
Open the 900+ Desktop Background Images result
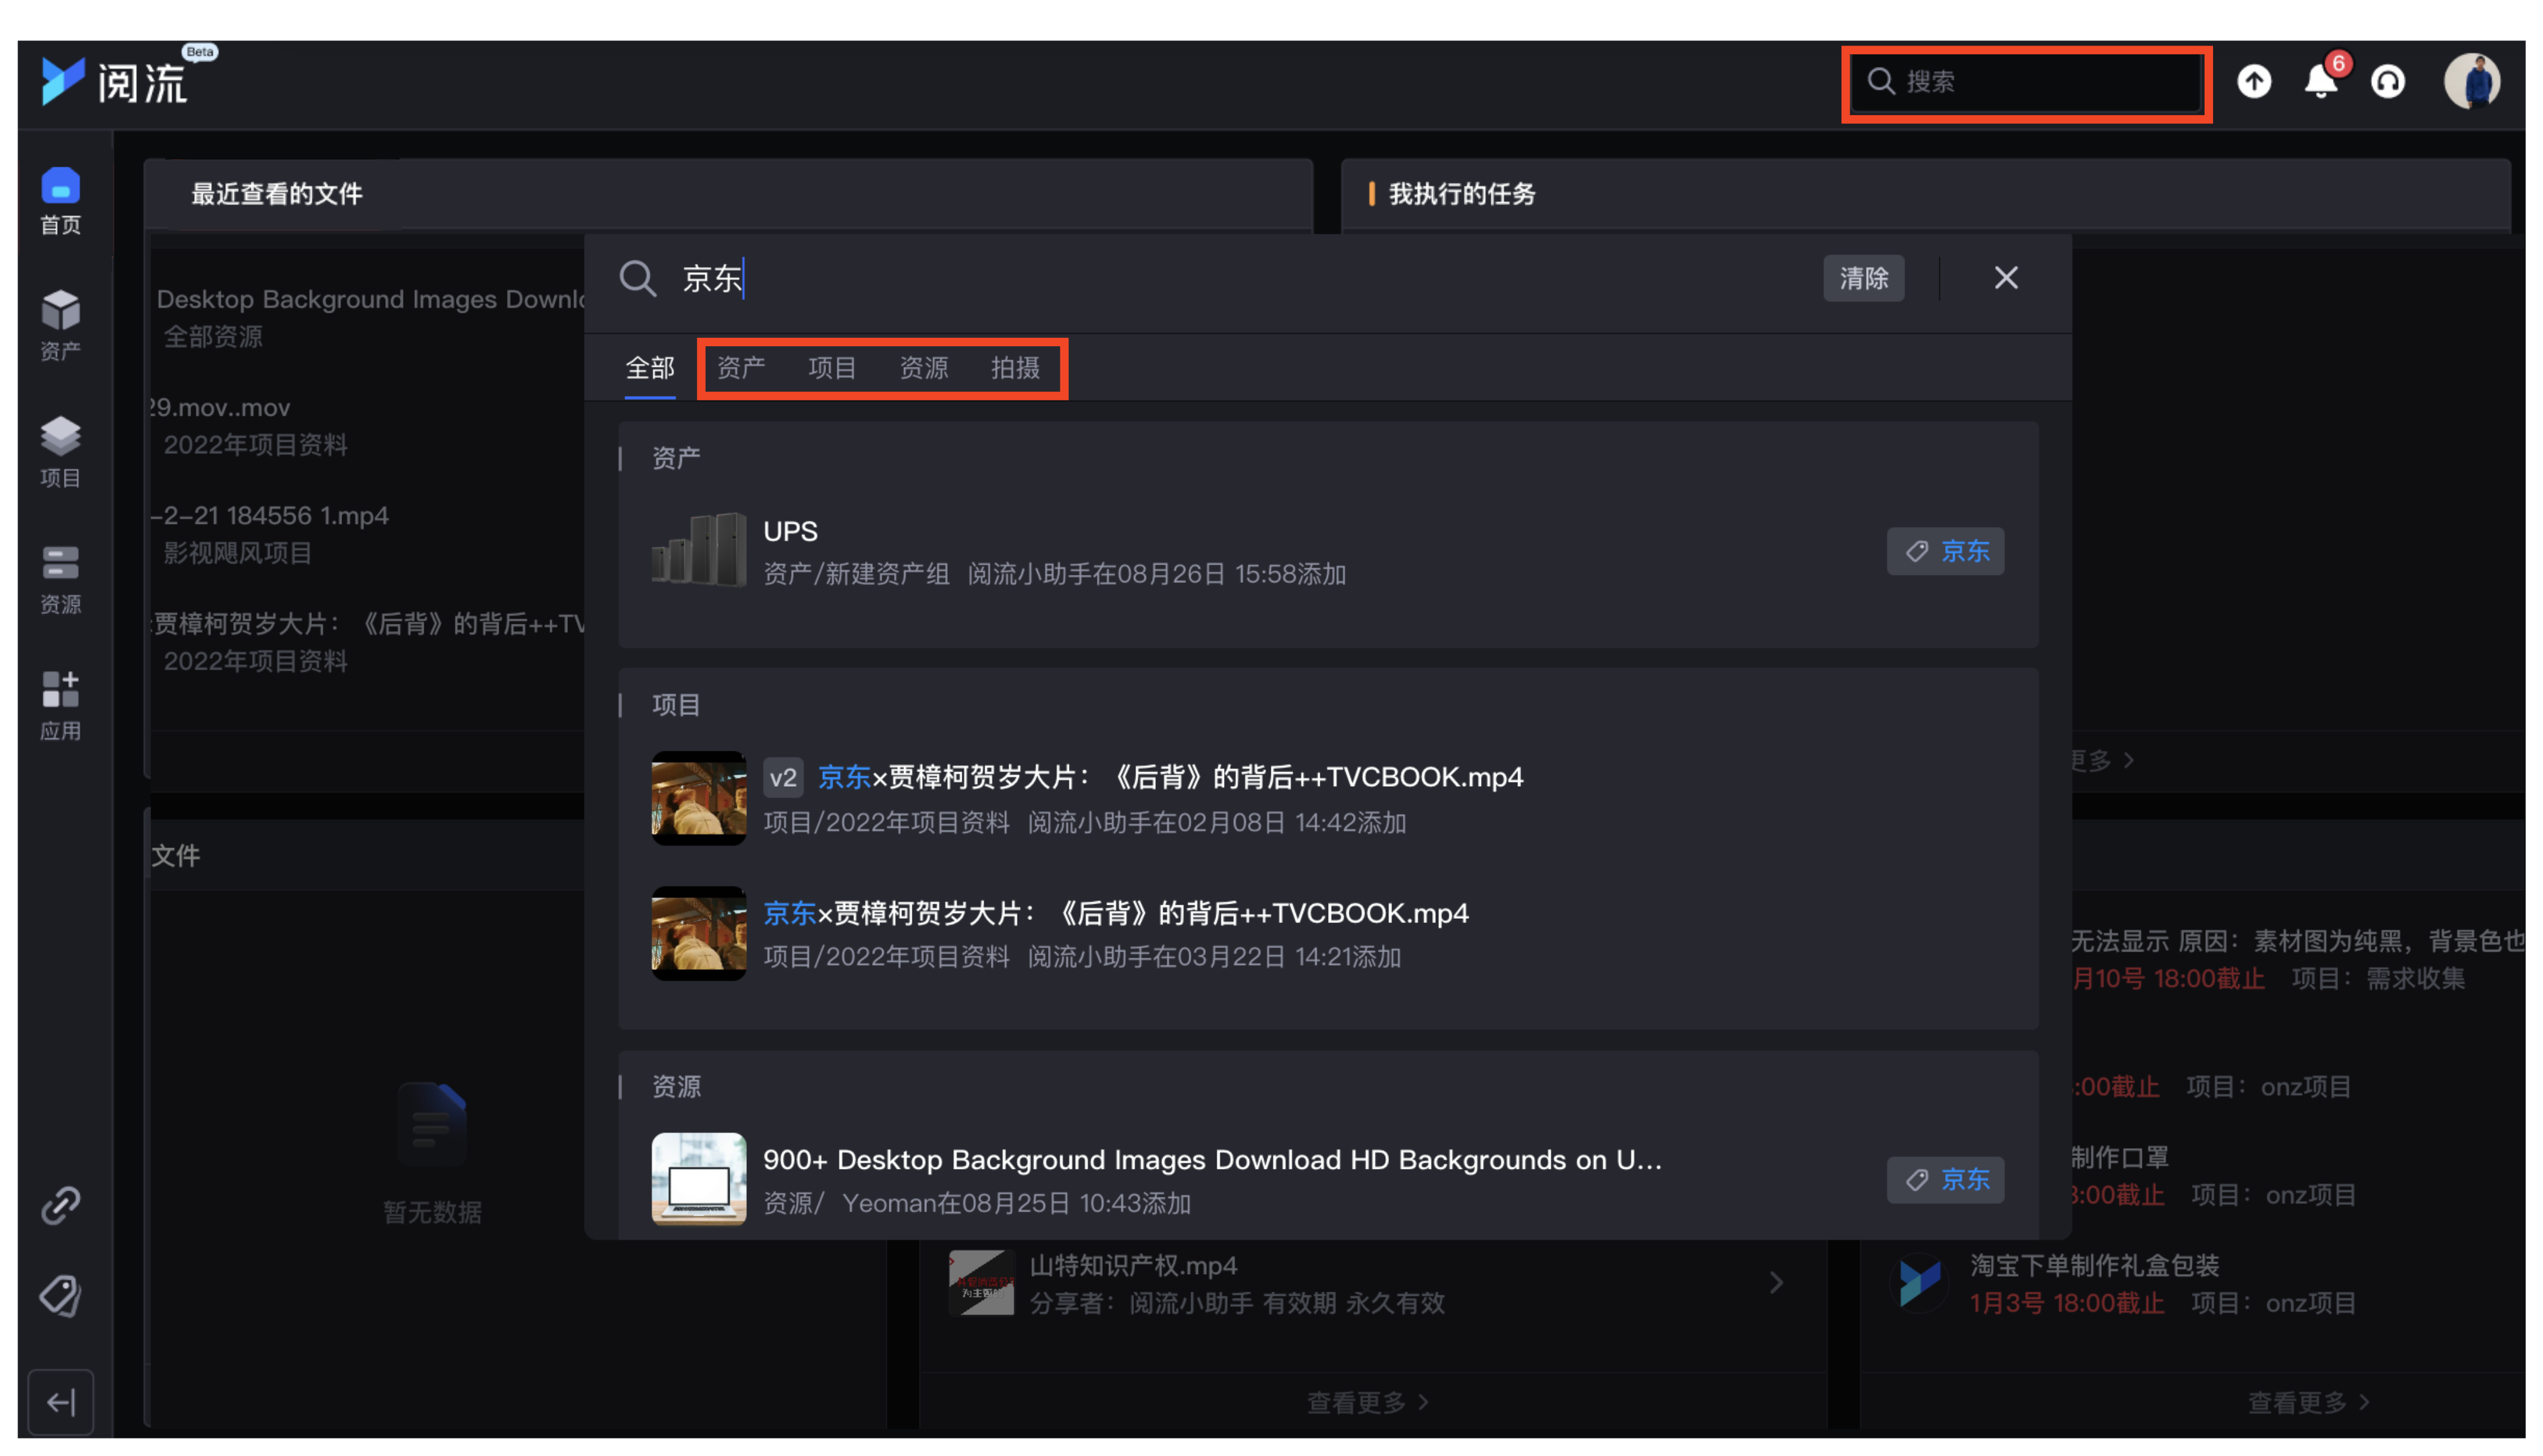tap(1327, 1180)
